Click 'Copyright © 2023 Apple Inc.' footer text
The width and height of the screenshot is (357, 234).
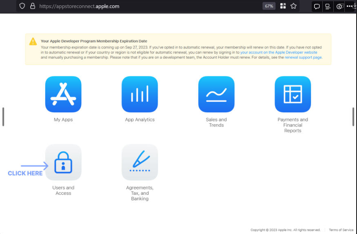(x=286, y=230)
